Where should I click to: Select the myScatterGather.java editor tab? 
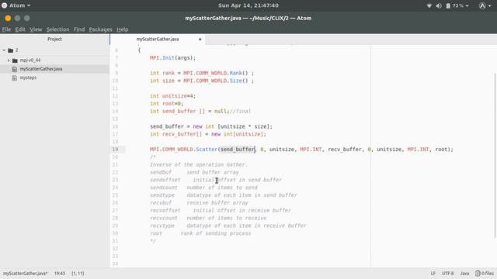click(x=158, y=40)
